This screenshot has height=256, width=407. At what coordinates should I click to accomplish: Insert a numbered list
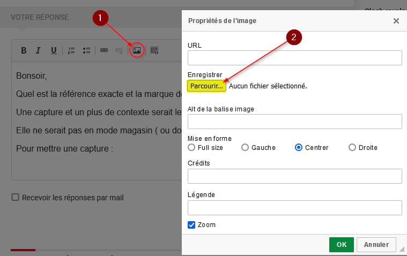pyautogui.click(x=71, y=50)
